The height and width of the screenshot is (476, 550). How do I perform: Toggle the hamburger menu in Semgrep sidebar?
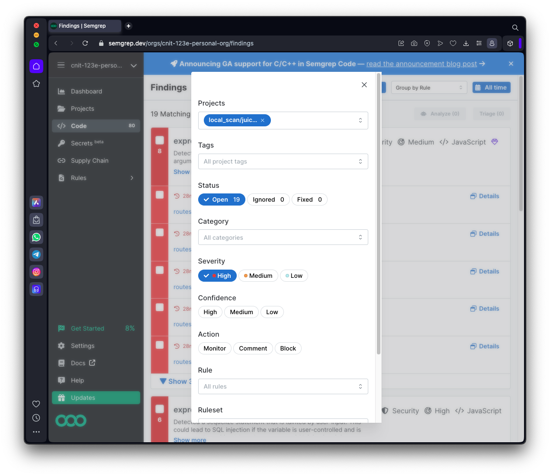click(61, 65)
